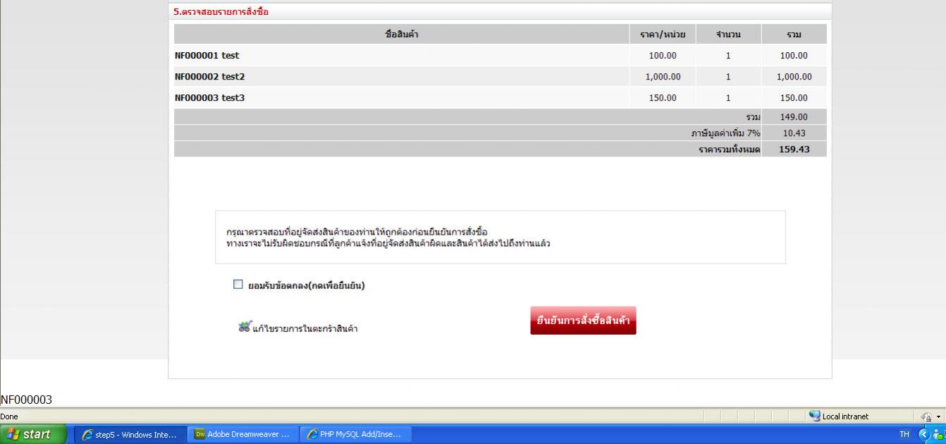This screenshot has width=946, height=444.
Task: Click the subtotal value 149.00
Action: click(794, 117)
